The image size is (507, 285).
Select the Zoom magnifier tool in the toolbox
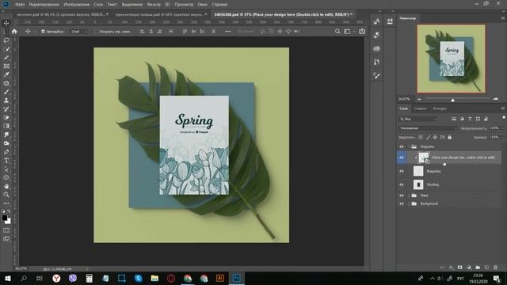pyautogui.click(x=6, y=195)
